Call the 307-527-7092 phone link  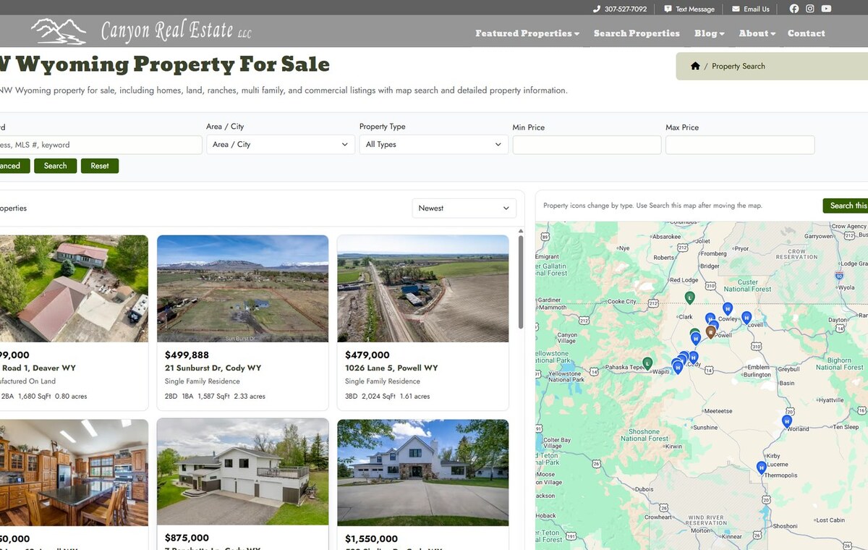(626, 9)
